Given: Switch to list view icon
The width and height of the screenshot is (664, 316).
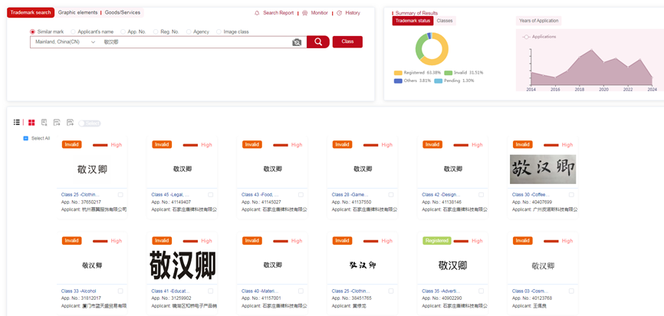Looking at the screenshot, I should pos(17,123).
